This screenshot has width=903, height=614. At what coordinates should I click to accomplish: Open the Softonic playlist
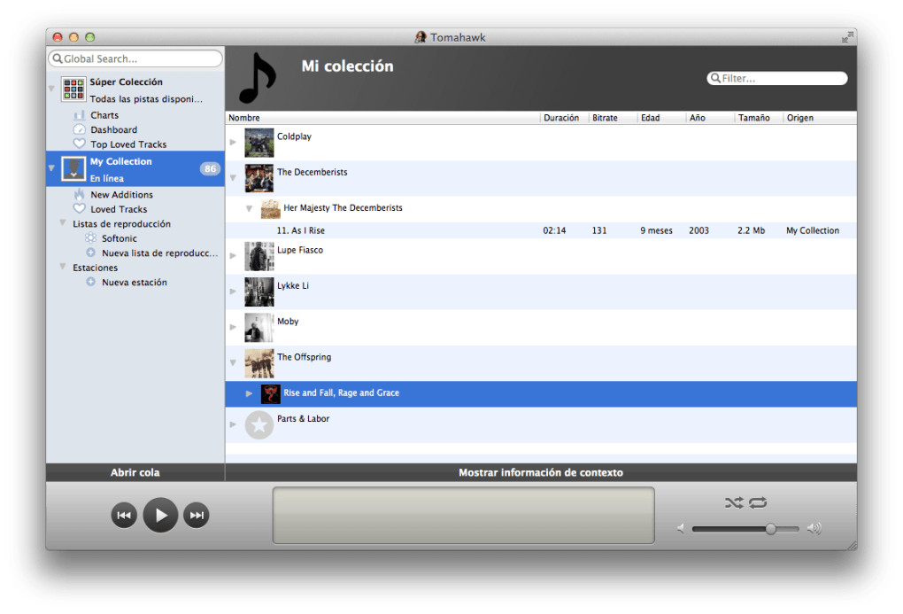point(120,238)
